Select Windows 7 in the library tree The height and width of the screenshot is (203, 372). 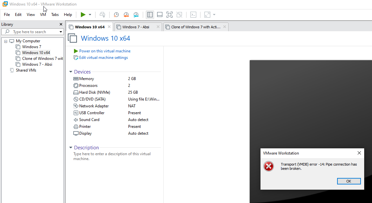tap(32, 47)
